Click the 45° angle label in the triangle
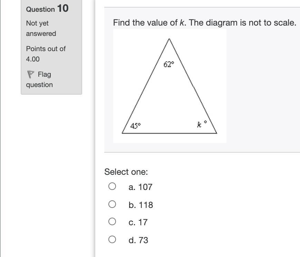The width and height of the screenshot is (300, 257). pos(135,126)
